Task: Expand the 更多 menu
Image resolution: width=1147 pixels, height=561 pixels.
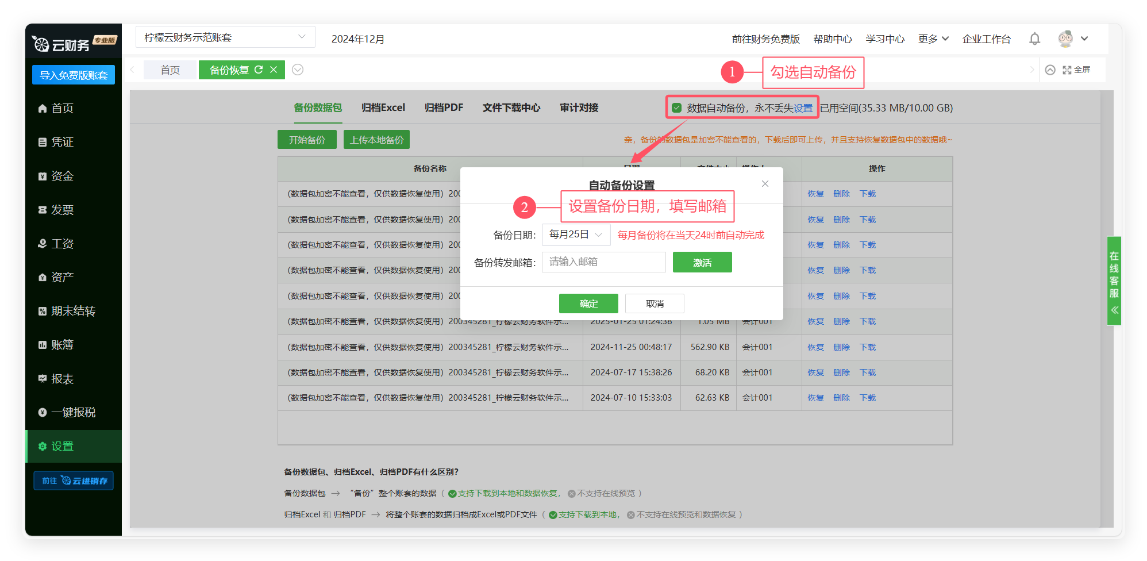Action: (933, 39)
